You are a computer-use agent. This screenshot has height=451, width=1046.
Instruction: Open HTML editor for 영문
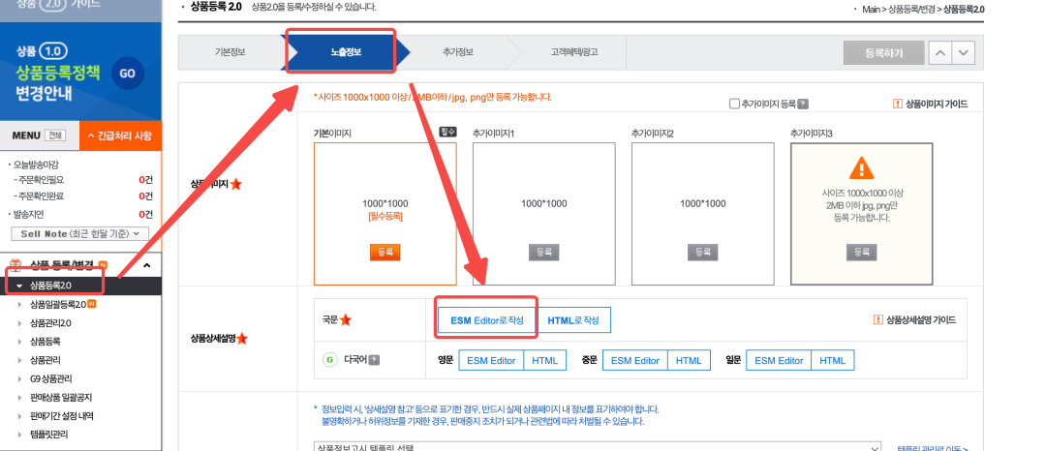[x=545, y=360]
